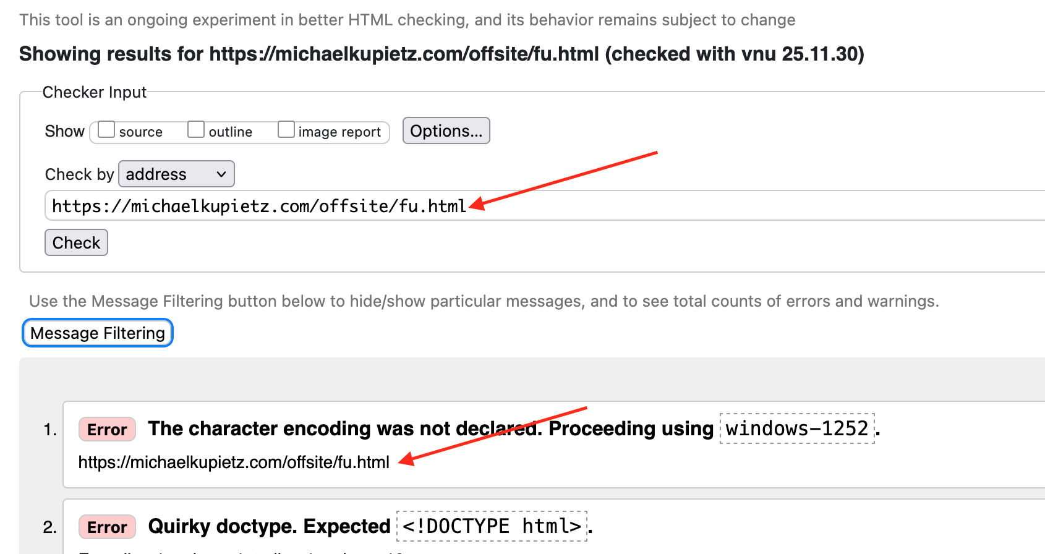Screen dimensions: 1045x554
Task: Click the ongoing experiment notice text
Action: (407, 20)
